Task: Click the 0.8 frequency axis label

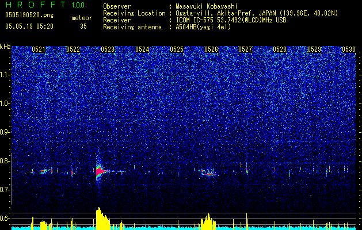Action: 5,161
